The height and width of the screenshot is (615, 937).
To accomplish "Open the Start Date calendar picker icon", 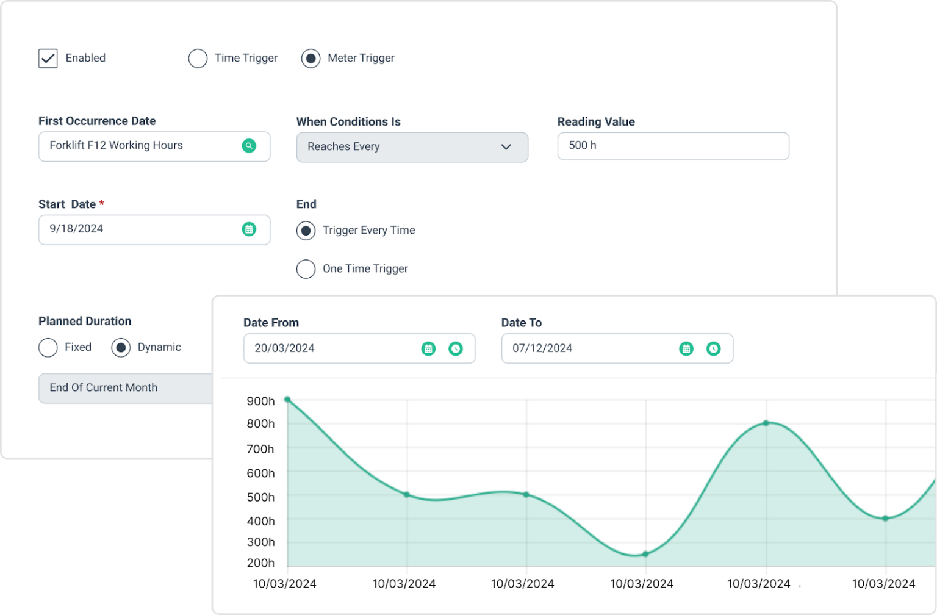I will pos(249,229).
